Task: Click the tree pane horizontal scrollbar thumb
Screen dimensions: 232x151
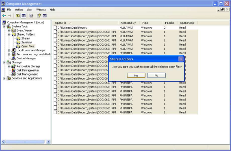Action: pyautogui.click(x=25, y=142)
